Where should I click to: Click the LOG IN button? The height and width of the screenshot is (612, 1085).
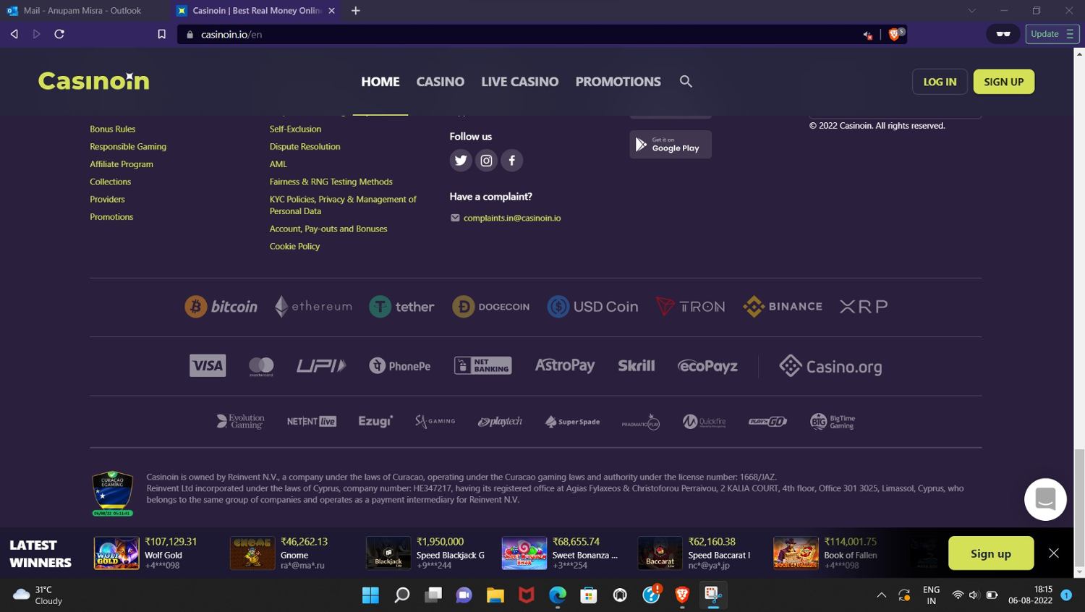click(x=939, y=82)
